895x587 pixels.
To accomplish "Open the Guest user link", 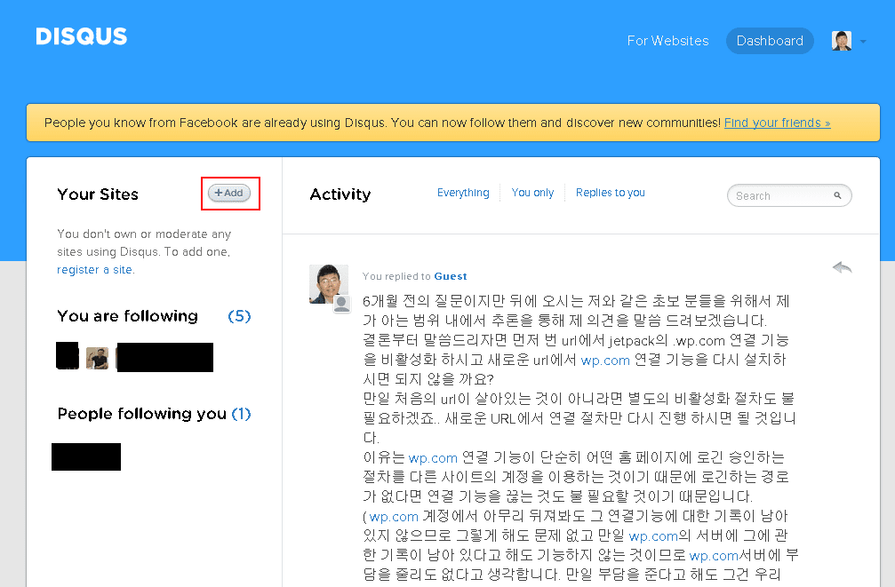I will (x=451, y=276).
